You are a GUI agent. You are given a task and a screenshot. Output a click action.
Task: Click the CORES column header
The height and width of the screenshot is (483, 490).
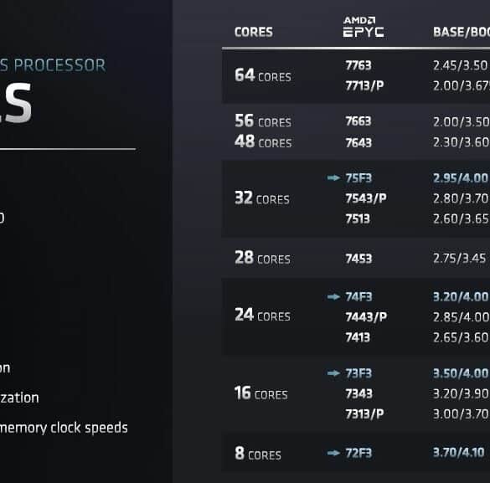(x=254, y=32)
